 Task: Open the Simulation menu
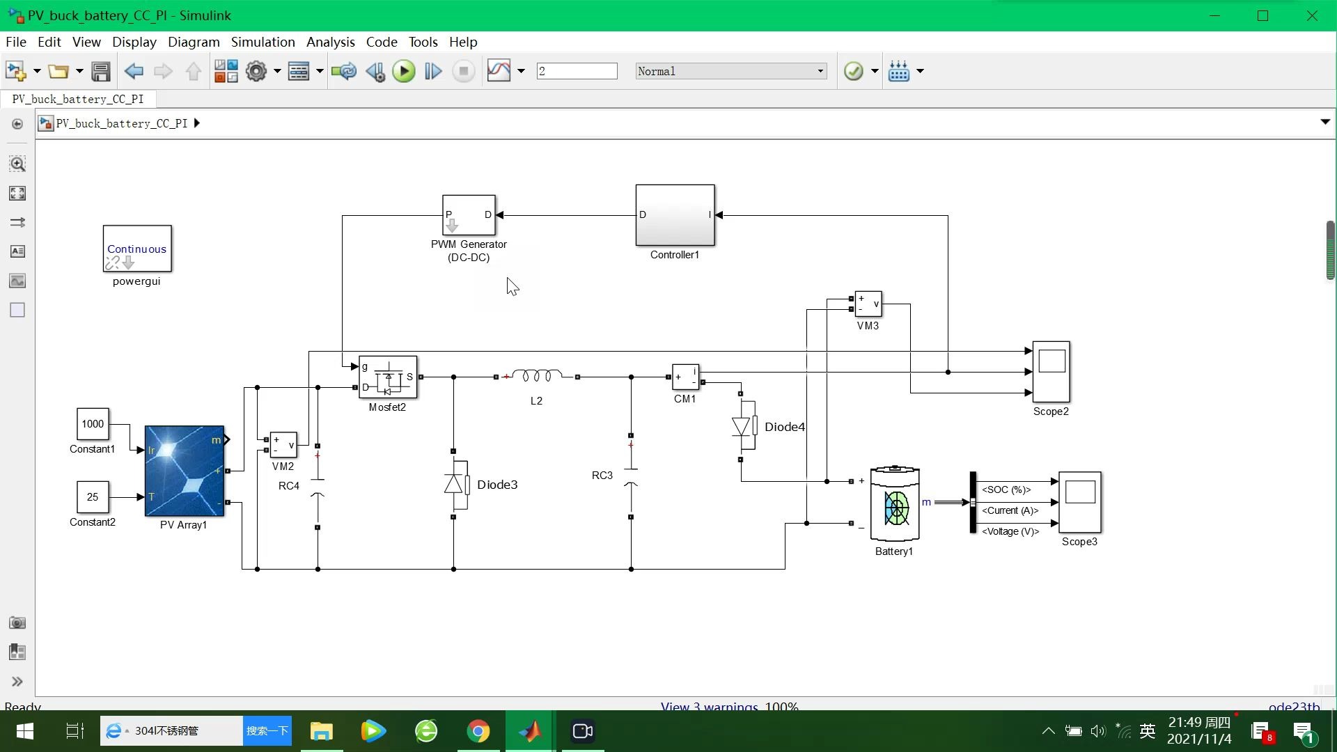[x=263, y=42]
